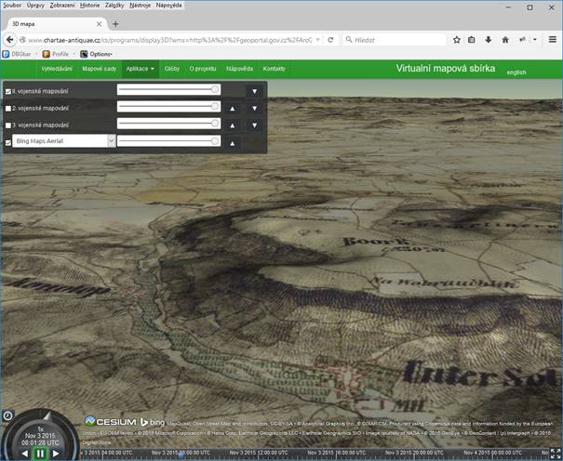Viewport: 563px width, 461px height.
Task: Move 3. vojenské mapování layer down
Action: tap(255, 125)
